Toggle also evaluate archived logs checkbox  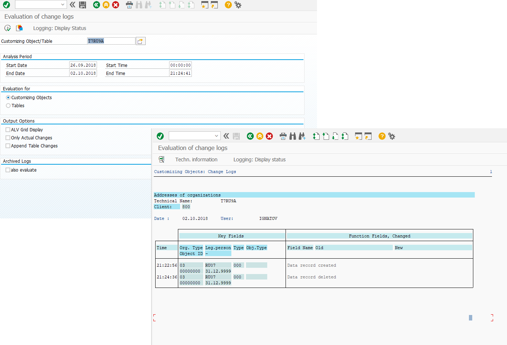click(x=8, y=170)
